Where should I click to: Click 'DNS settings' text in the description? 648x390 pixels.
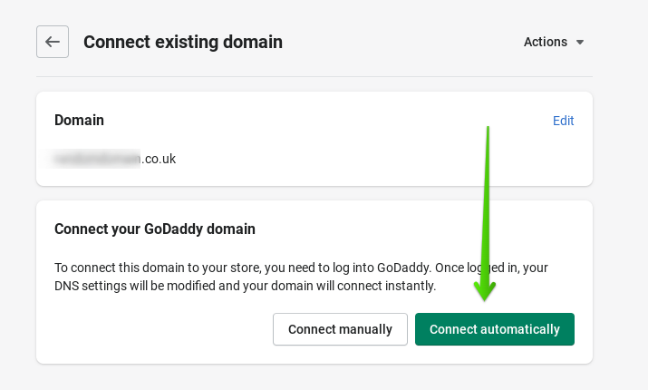(92, 286)
